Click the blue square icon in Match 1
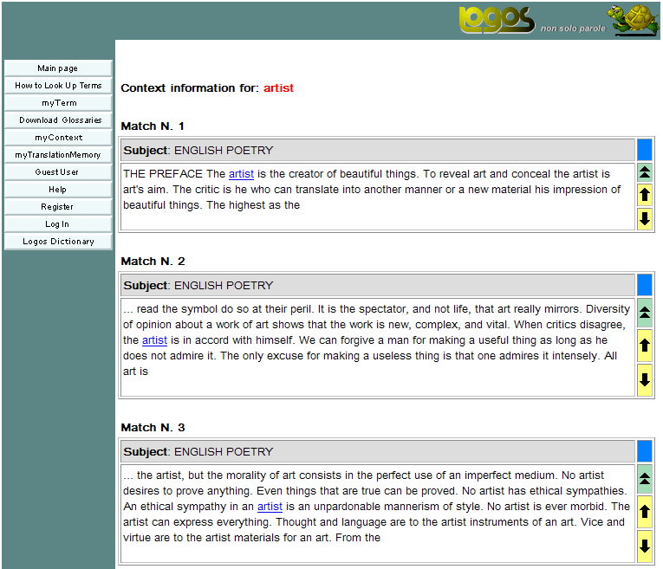 click(x=645, y=150)
